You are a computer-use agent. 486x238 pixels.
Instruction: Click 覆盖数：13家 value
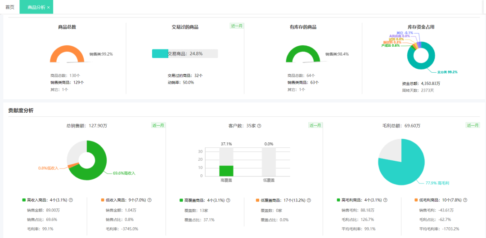(x=195, y=211)
